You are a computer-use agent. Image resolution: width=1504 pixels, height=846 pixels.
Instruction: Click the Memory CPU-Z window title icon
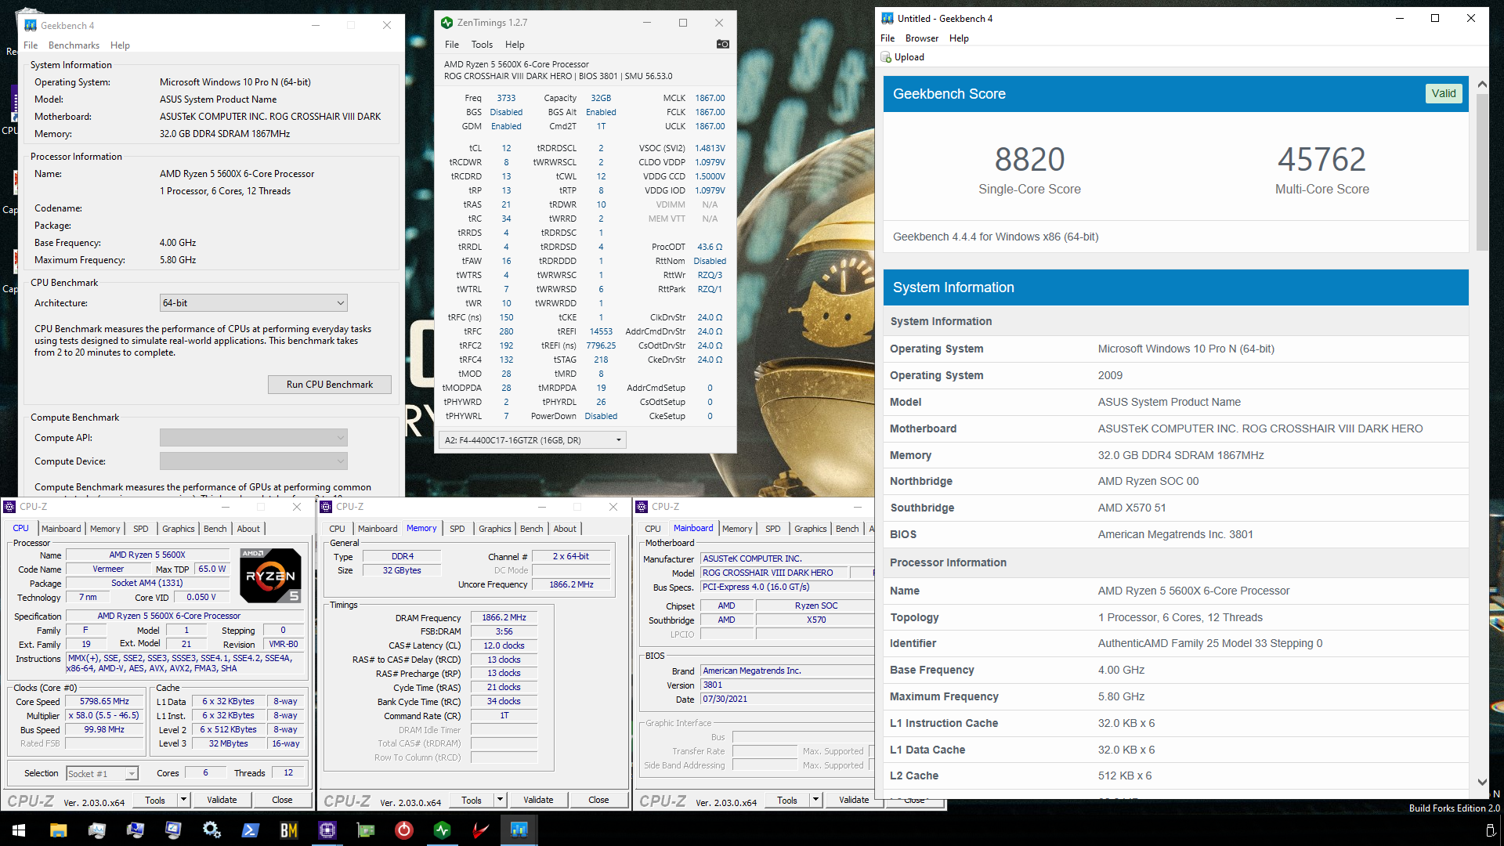click(327, 507)
